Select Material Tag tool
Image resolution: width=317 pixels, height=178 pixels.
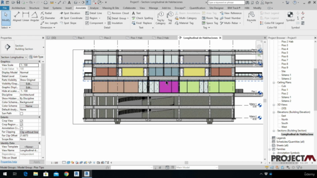pos(184,23)
